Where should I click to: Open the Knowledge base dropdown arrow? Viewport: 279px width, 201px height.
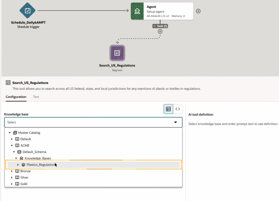click(x=176, y=122)
